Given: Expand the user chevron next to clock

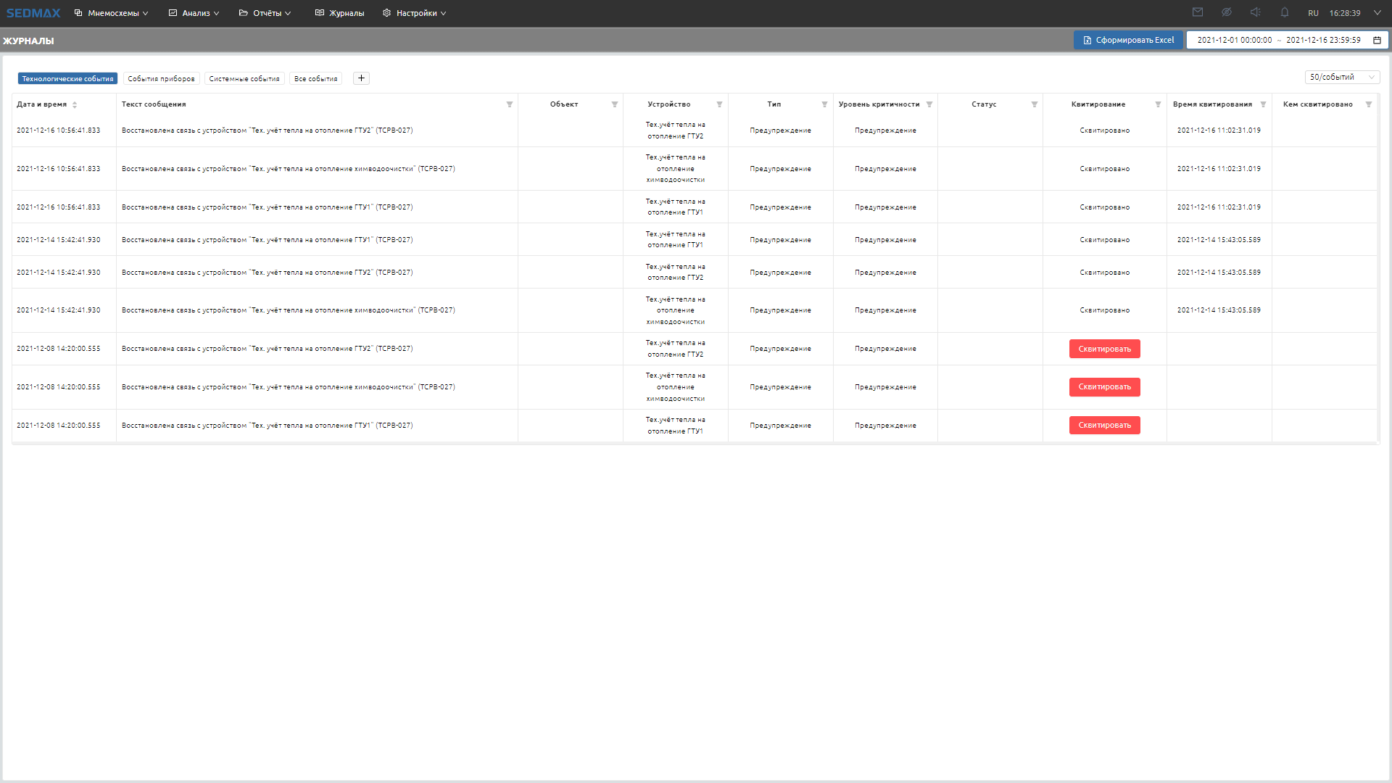Looking at the screenshot, I should point(1377,12).
